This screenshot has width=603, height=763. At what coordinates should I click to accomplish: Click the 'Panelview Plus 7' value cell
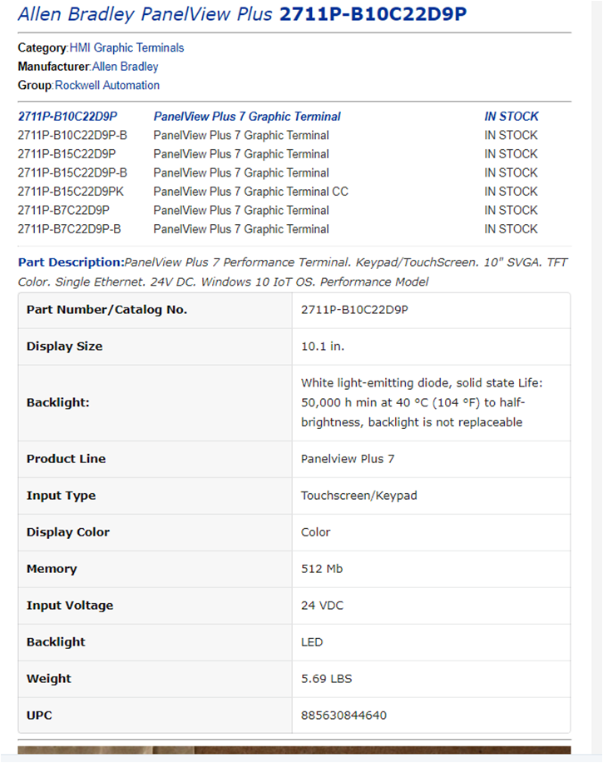432,459
